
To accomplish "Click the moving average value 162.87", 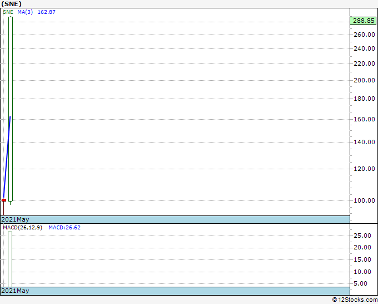I will pos(47,12).
